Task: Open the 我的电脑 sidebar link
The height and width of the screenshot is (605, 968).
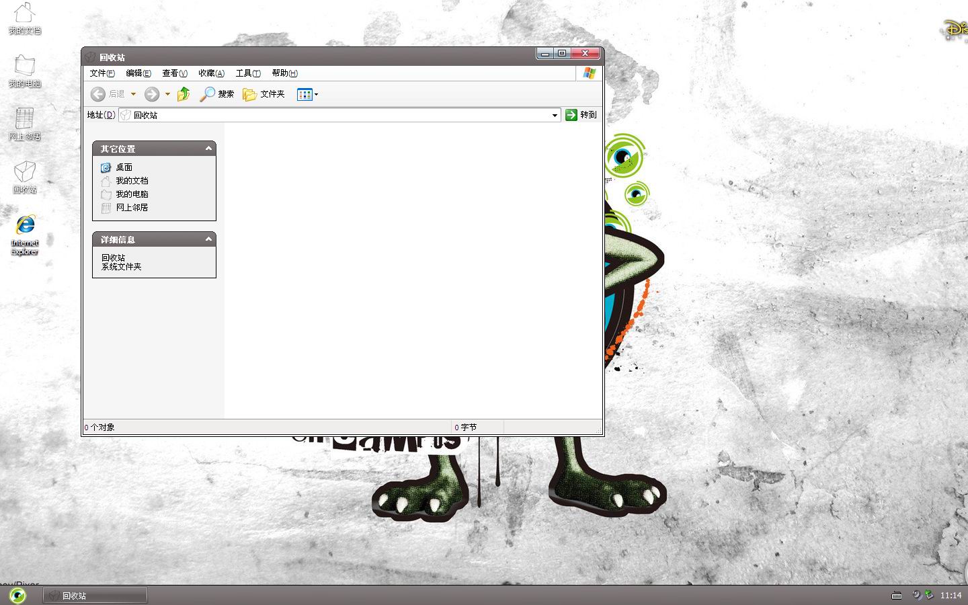Action: 132,194
